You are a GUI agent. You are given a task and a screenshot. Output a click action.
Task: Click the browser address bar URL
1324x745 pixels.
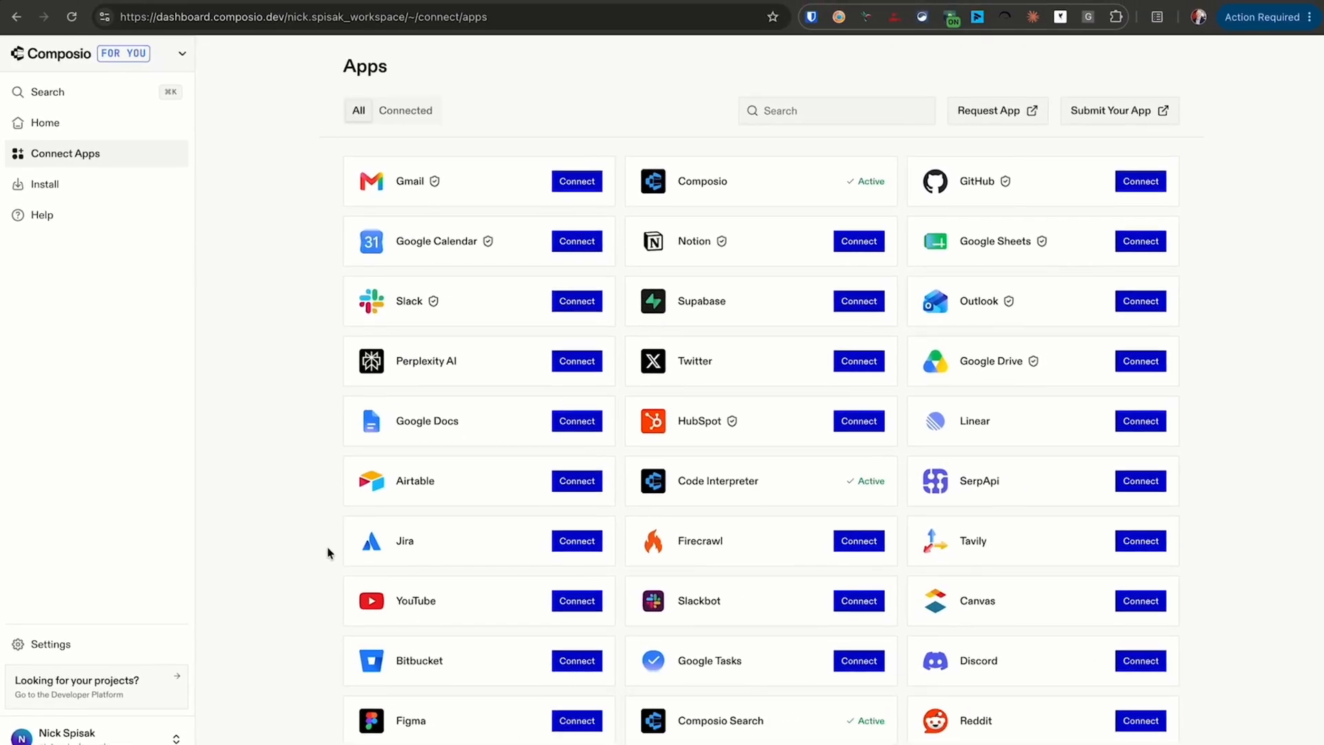click(303, 17)
